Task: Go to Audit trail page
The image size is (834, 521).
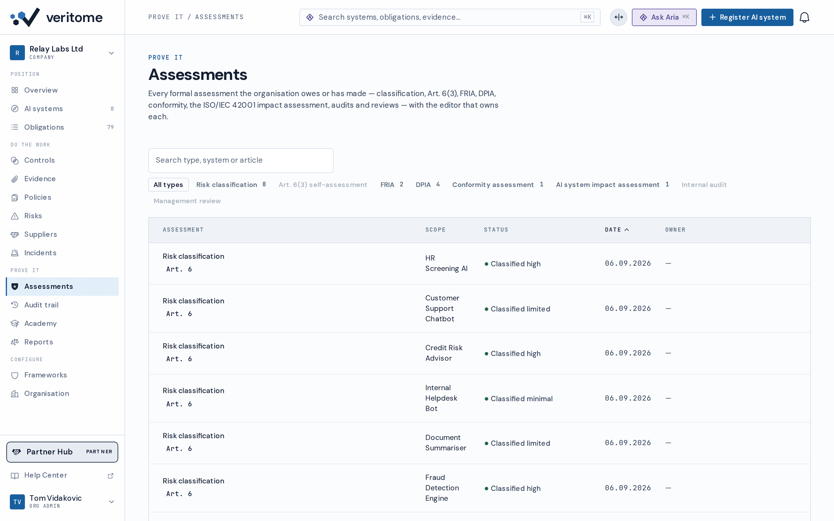Action: click(x=62, y=305)
